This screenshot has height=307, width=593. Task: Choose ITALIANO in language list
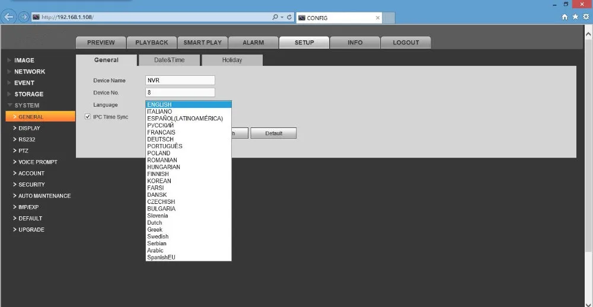pyautogui.click(x=189, y=111)
